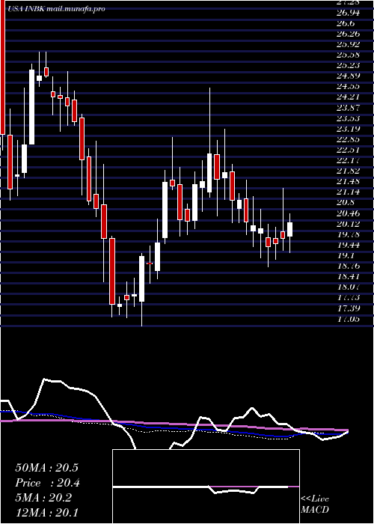Screen dimensions: 374x524
Task: Click the 25.23 price axis label
Action: (x=348, y=66)
